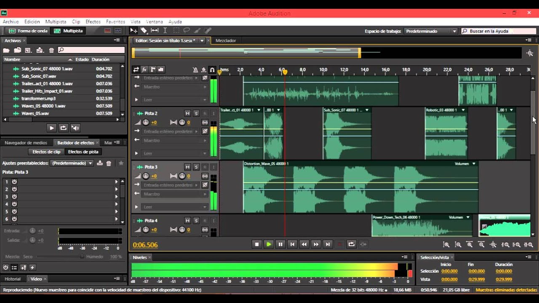Screen dimensions: 539x303
Task: Click the zoom navigator icon at top right
Action: (530, 53)
